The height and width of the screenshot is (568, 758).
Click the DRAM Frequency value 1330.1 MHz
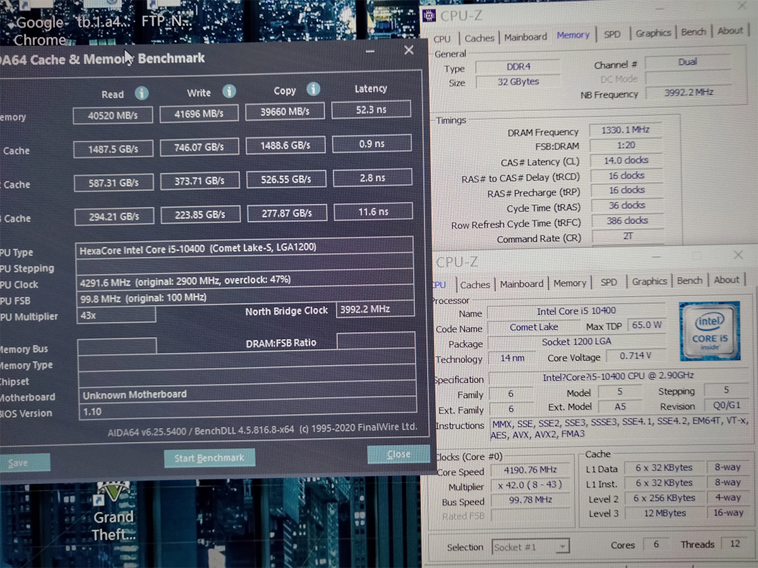[x=627, y=130]
